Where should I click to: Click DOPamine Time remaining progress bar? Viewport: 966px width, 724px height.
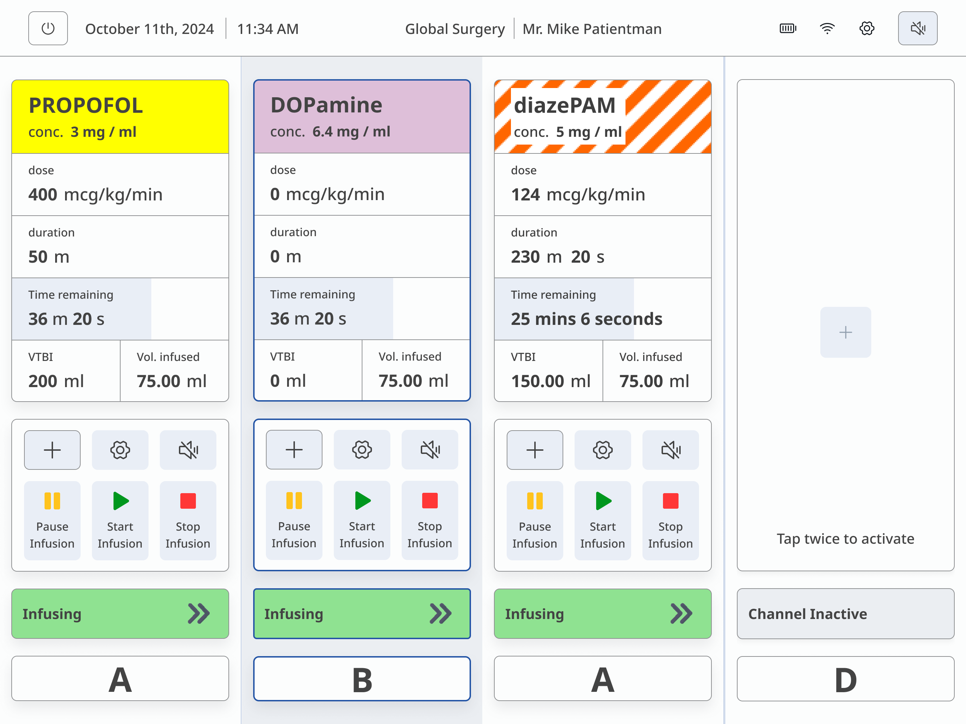[x=362, y=309]
